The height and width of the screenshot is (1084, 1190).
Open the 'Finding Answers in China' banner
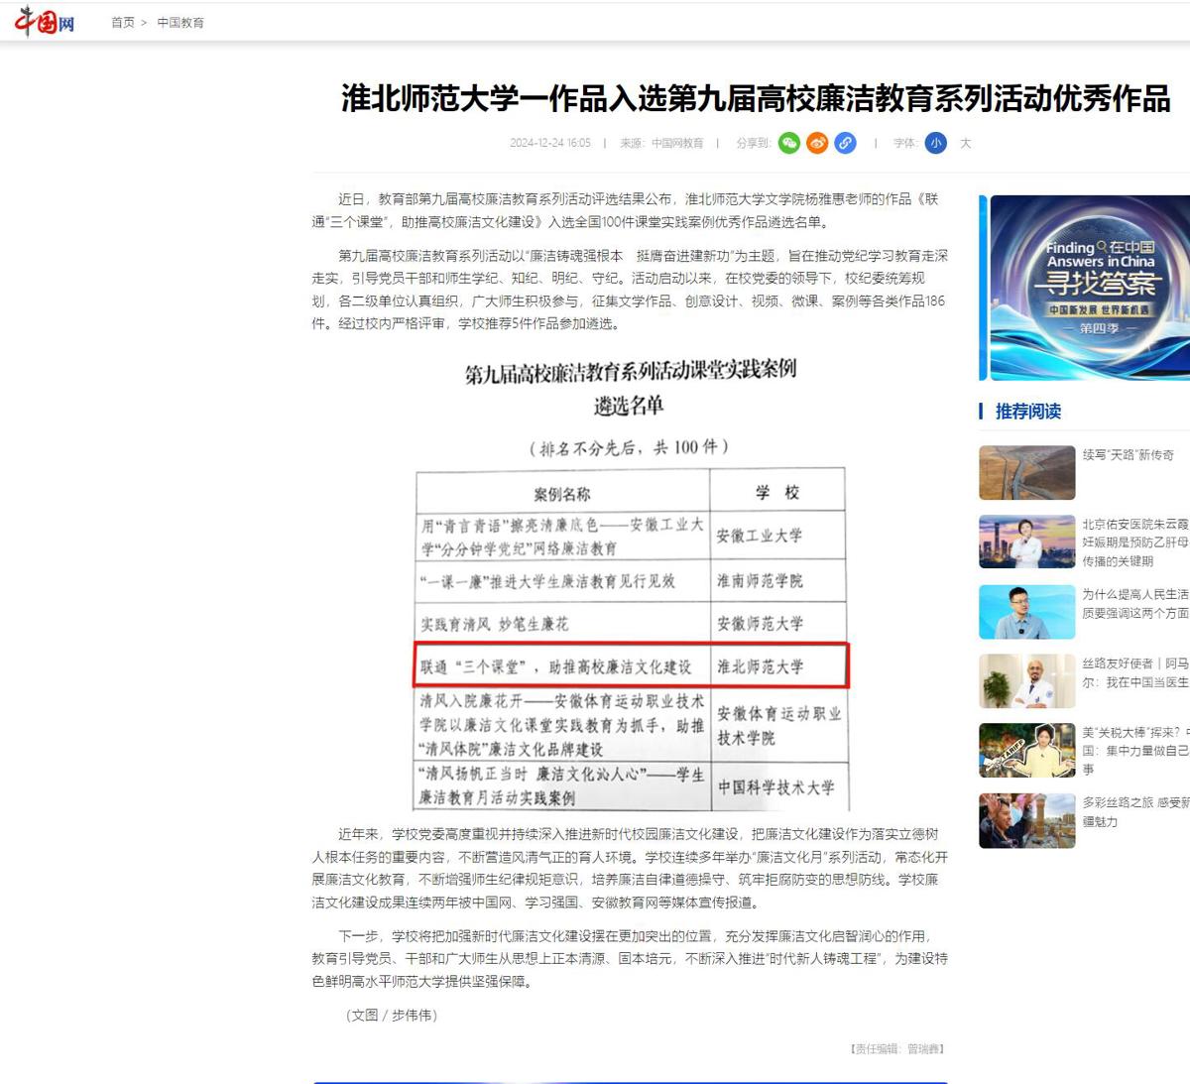point(1089,287)
